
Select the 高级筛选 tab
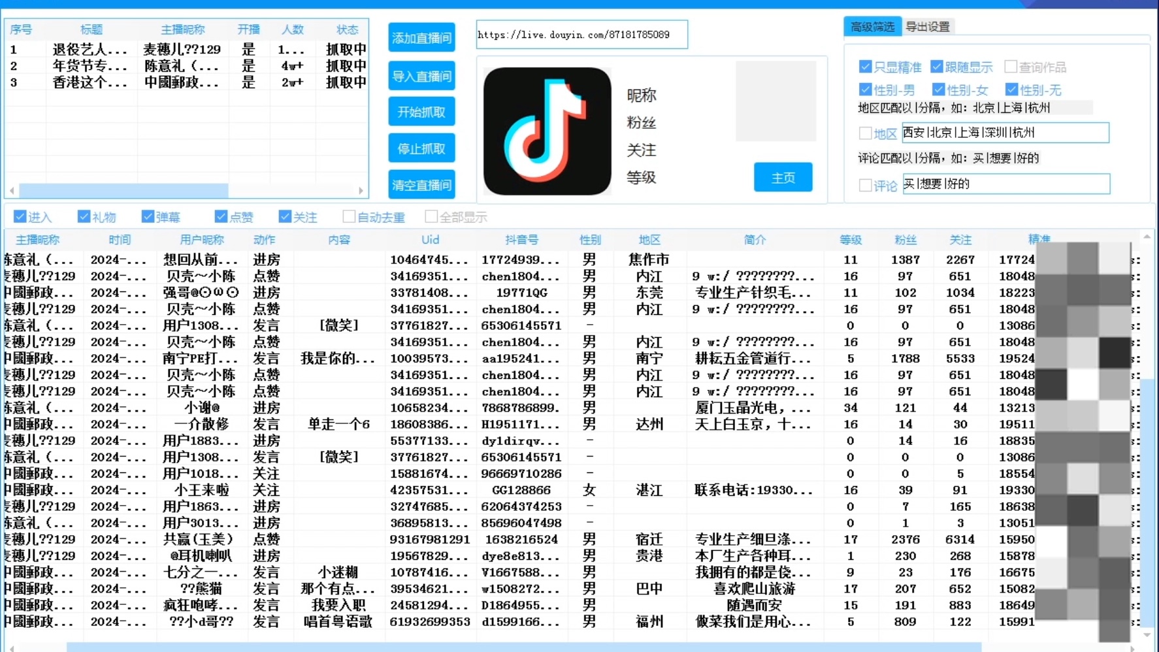coord(872,27)
